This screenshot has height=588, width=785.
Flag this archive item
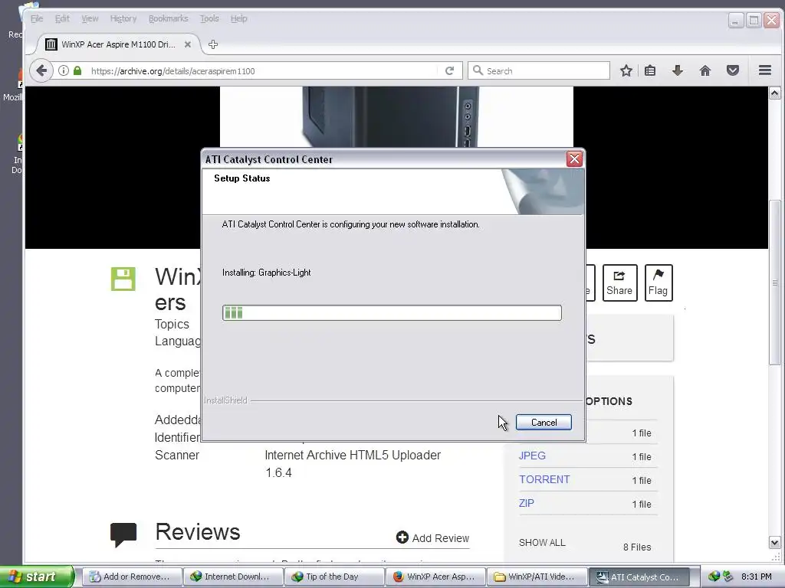[x=659, y=283]
